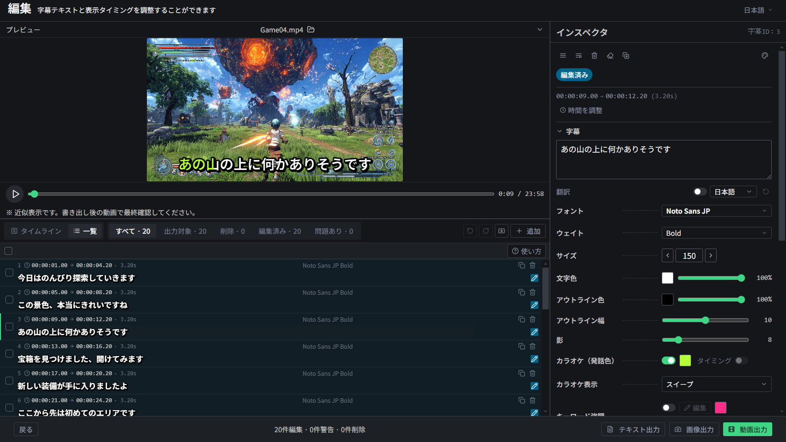Toggle the 翻訳 translation switch
The image size is (786, 442).
point(700,192)
